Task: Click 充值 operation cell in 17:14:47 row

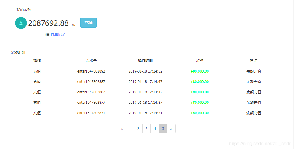Action: point(37,82)
